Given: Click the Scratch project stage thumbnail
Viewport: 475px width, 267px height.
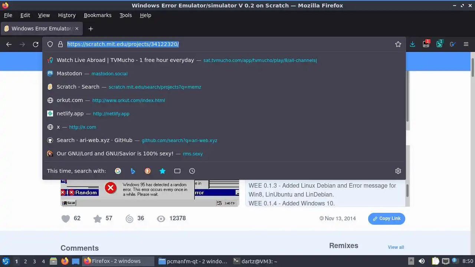Looking at the screenshot, I should [150, 193].
